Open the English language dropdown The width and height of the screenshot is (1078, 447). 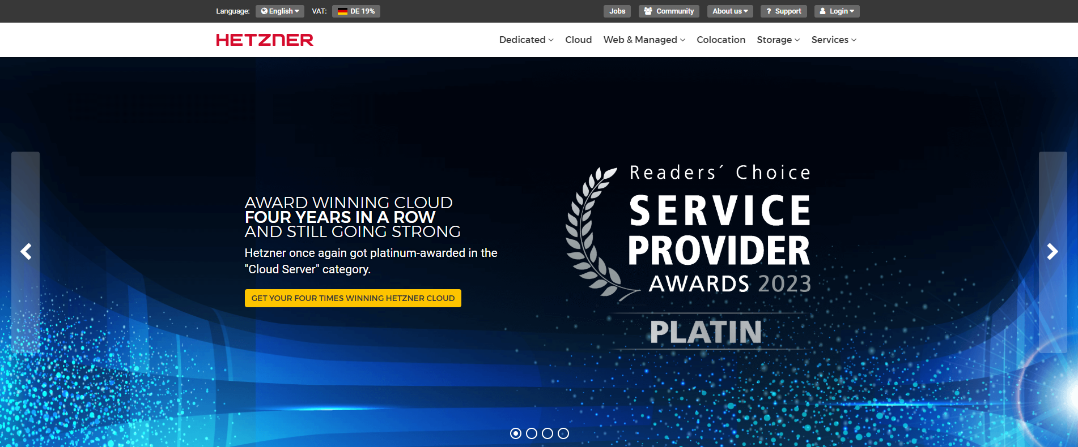point(280,11)
